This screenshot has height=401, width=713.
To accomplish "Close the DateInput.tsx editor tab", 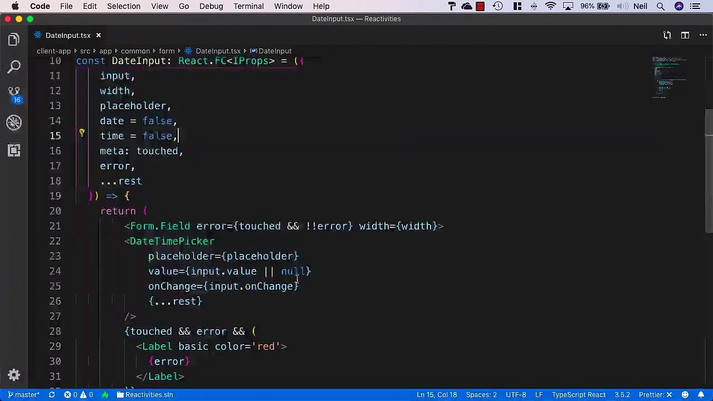I will (x=99, y=35).
